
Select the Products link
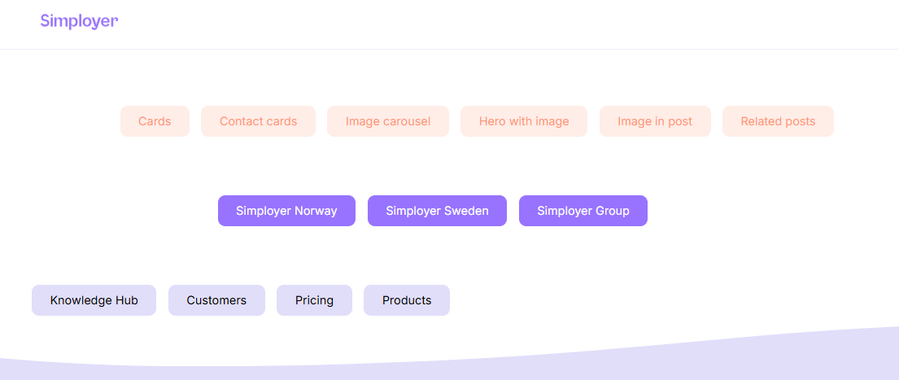coord(407,300)
